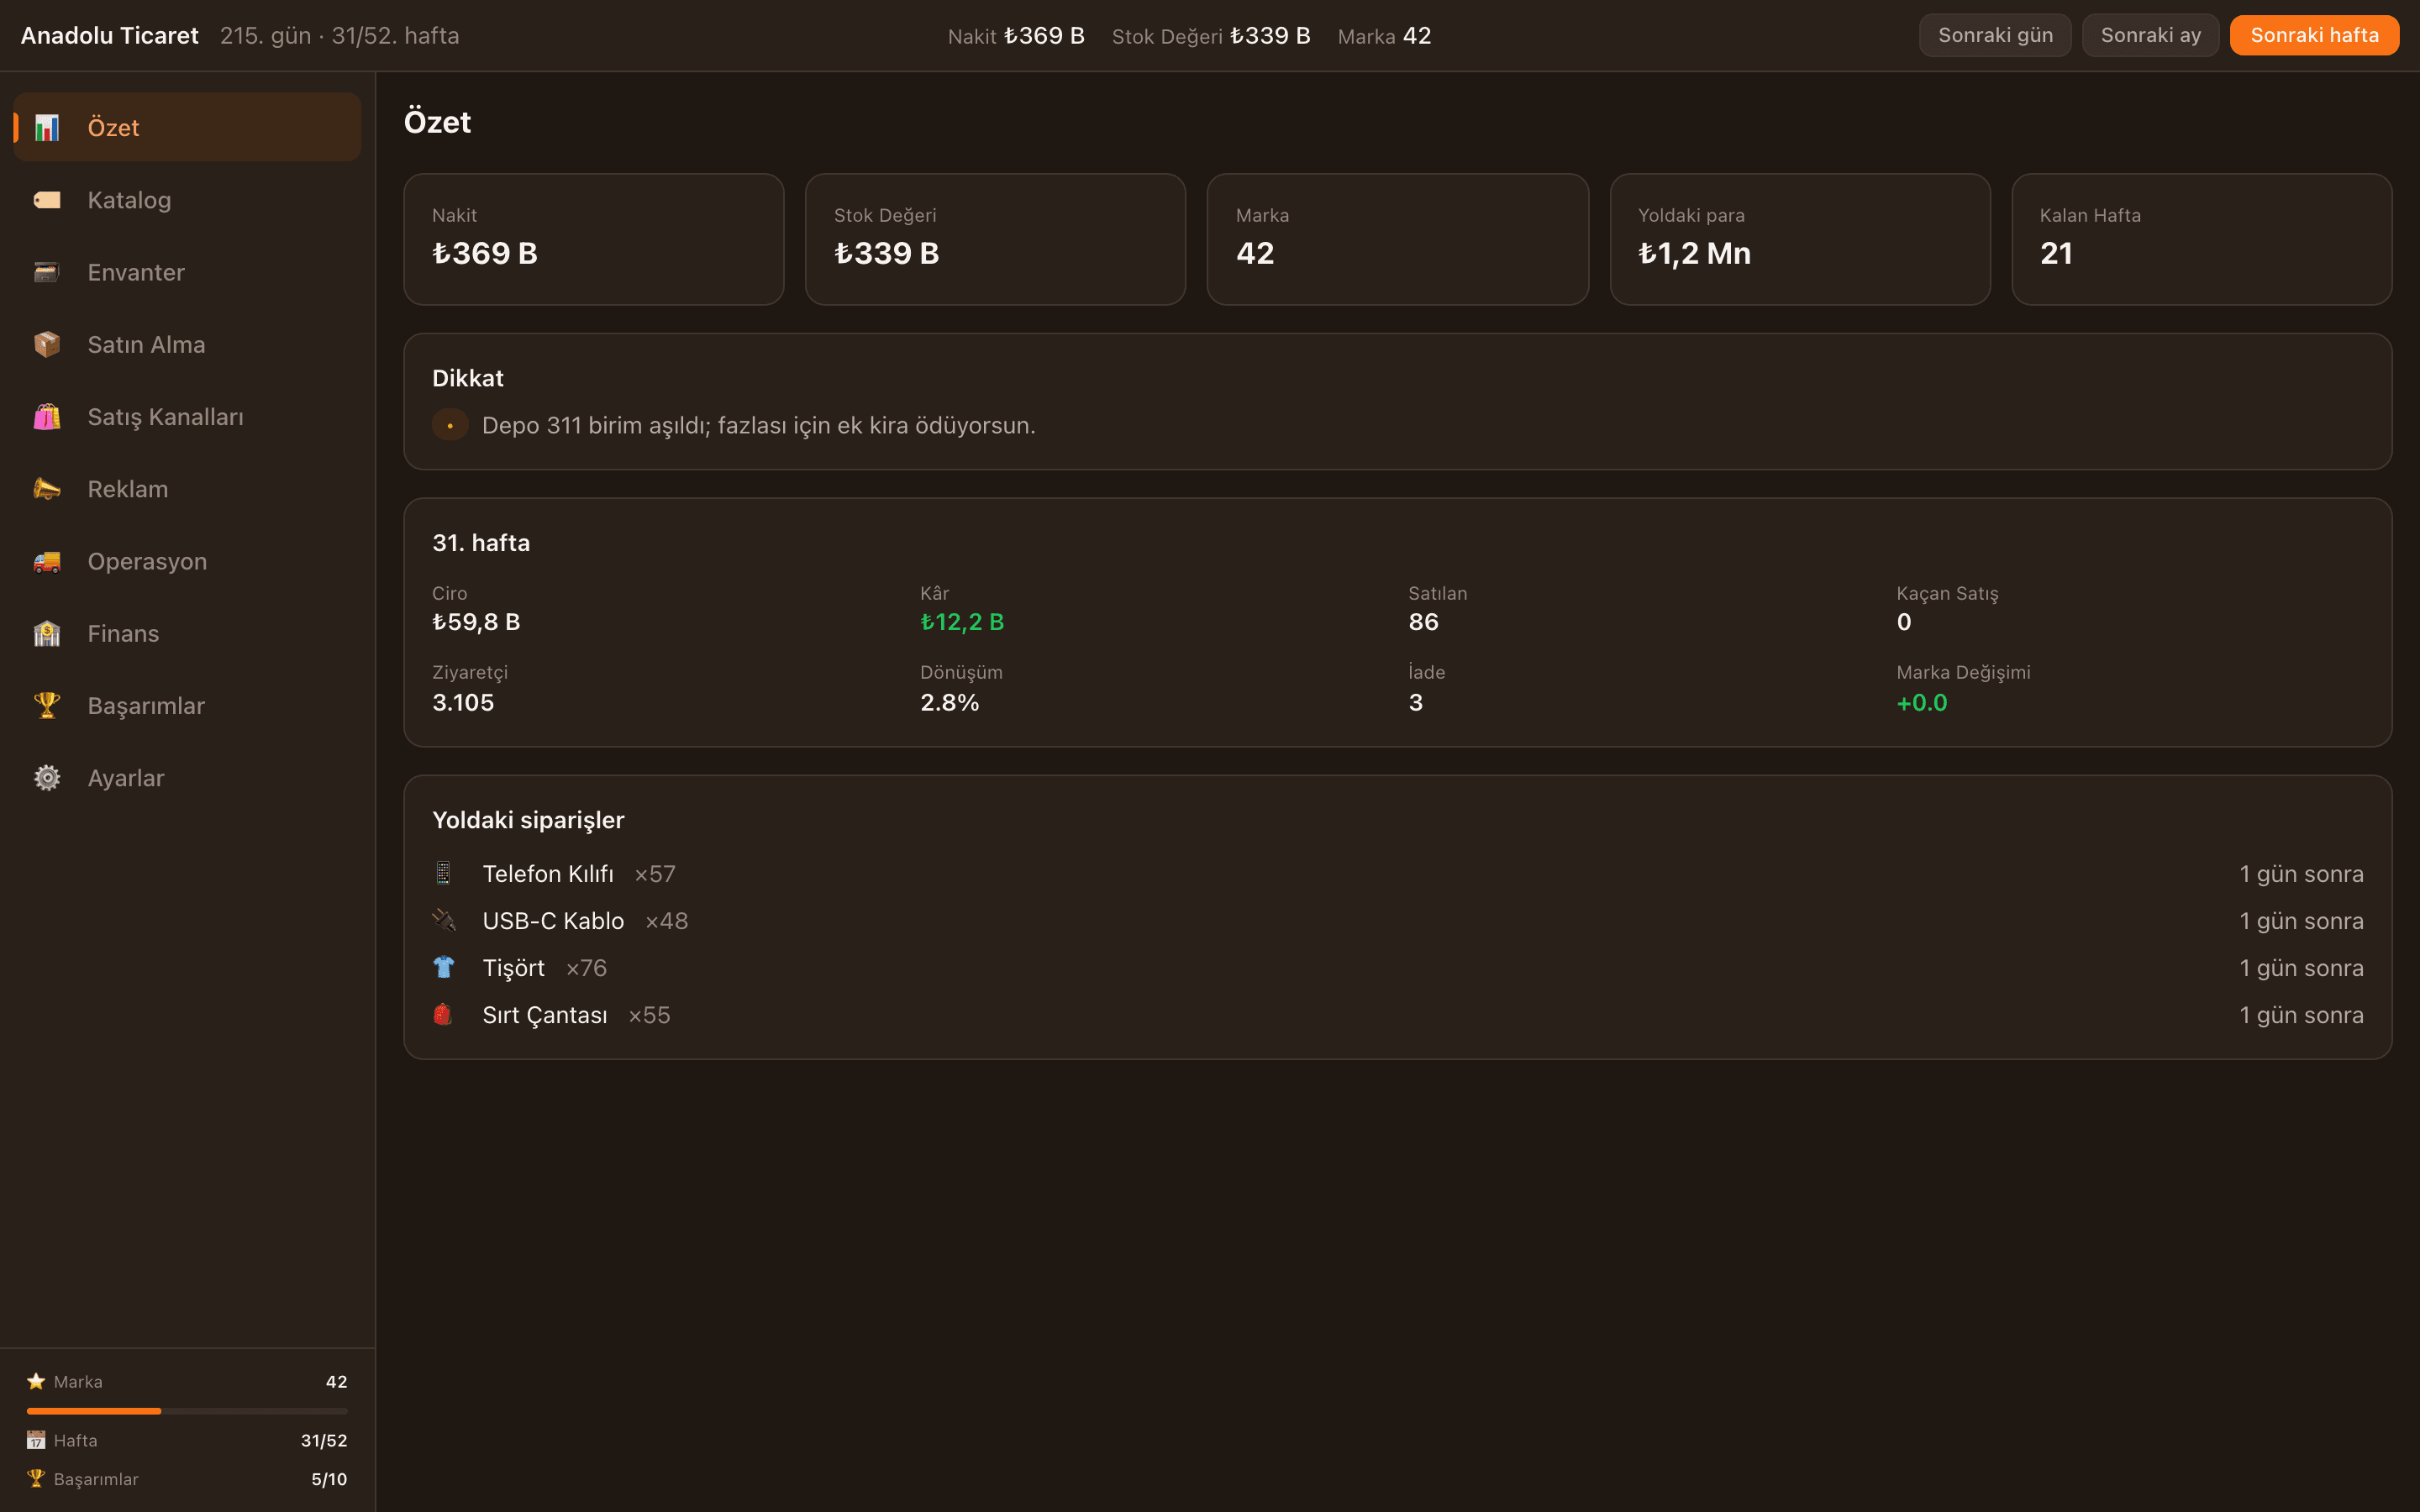
Task: Click the Satılan value 86
Action: pyautogui.click(x=1423, y=622)
